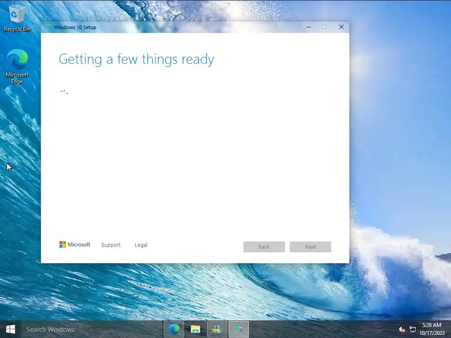Screen dimensions: 451x338
Task: Click the muted volume tray icon
Action: [402, 329]
